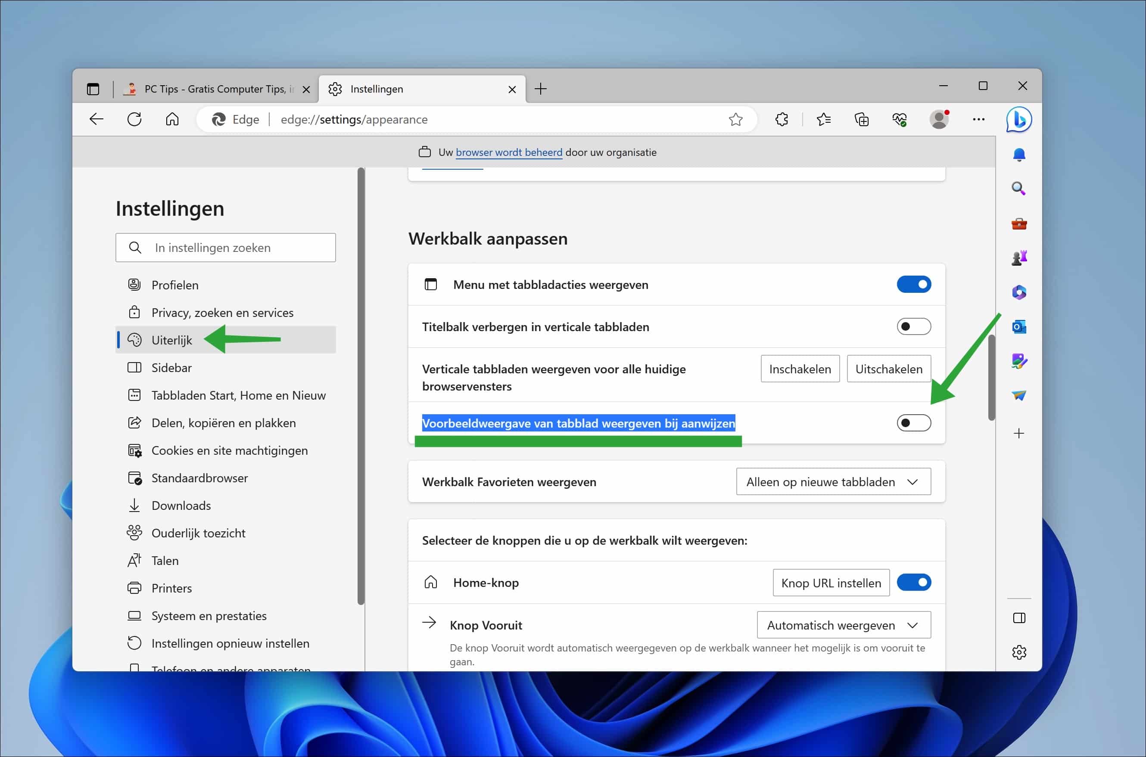Click the browser wordt beheerd link
Viewport: 1146px width, 757px height.
509,152
